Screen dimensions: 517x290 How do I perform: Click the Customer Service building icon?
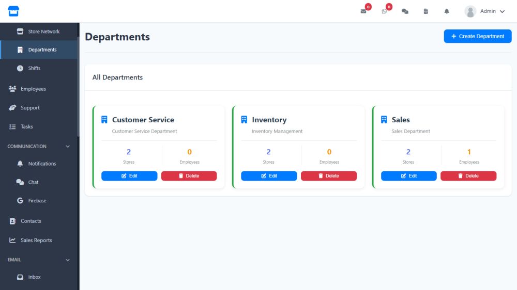coord(104,120)
